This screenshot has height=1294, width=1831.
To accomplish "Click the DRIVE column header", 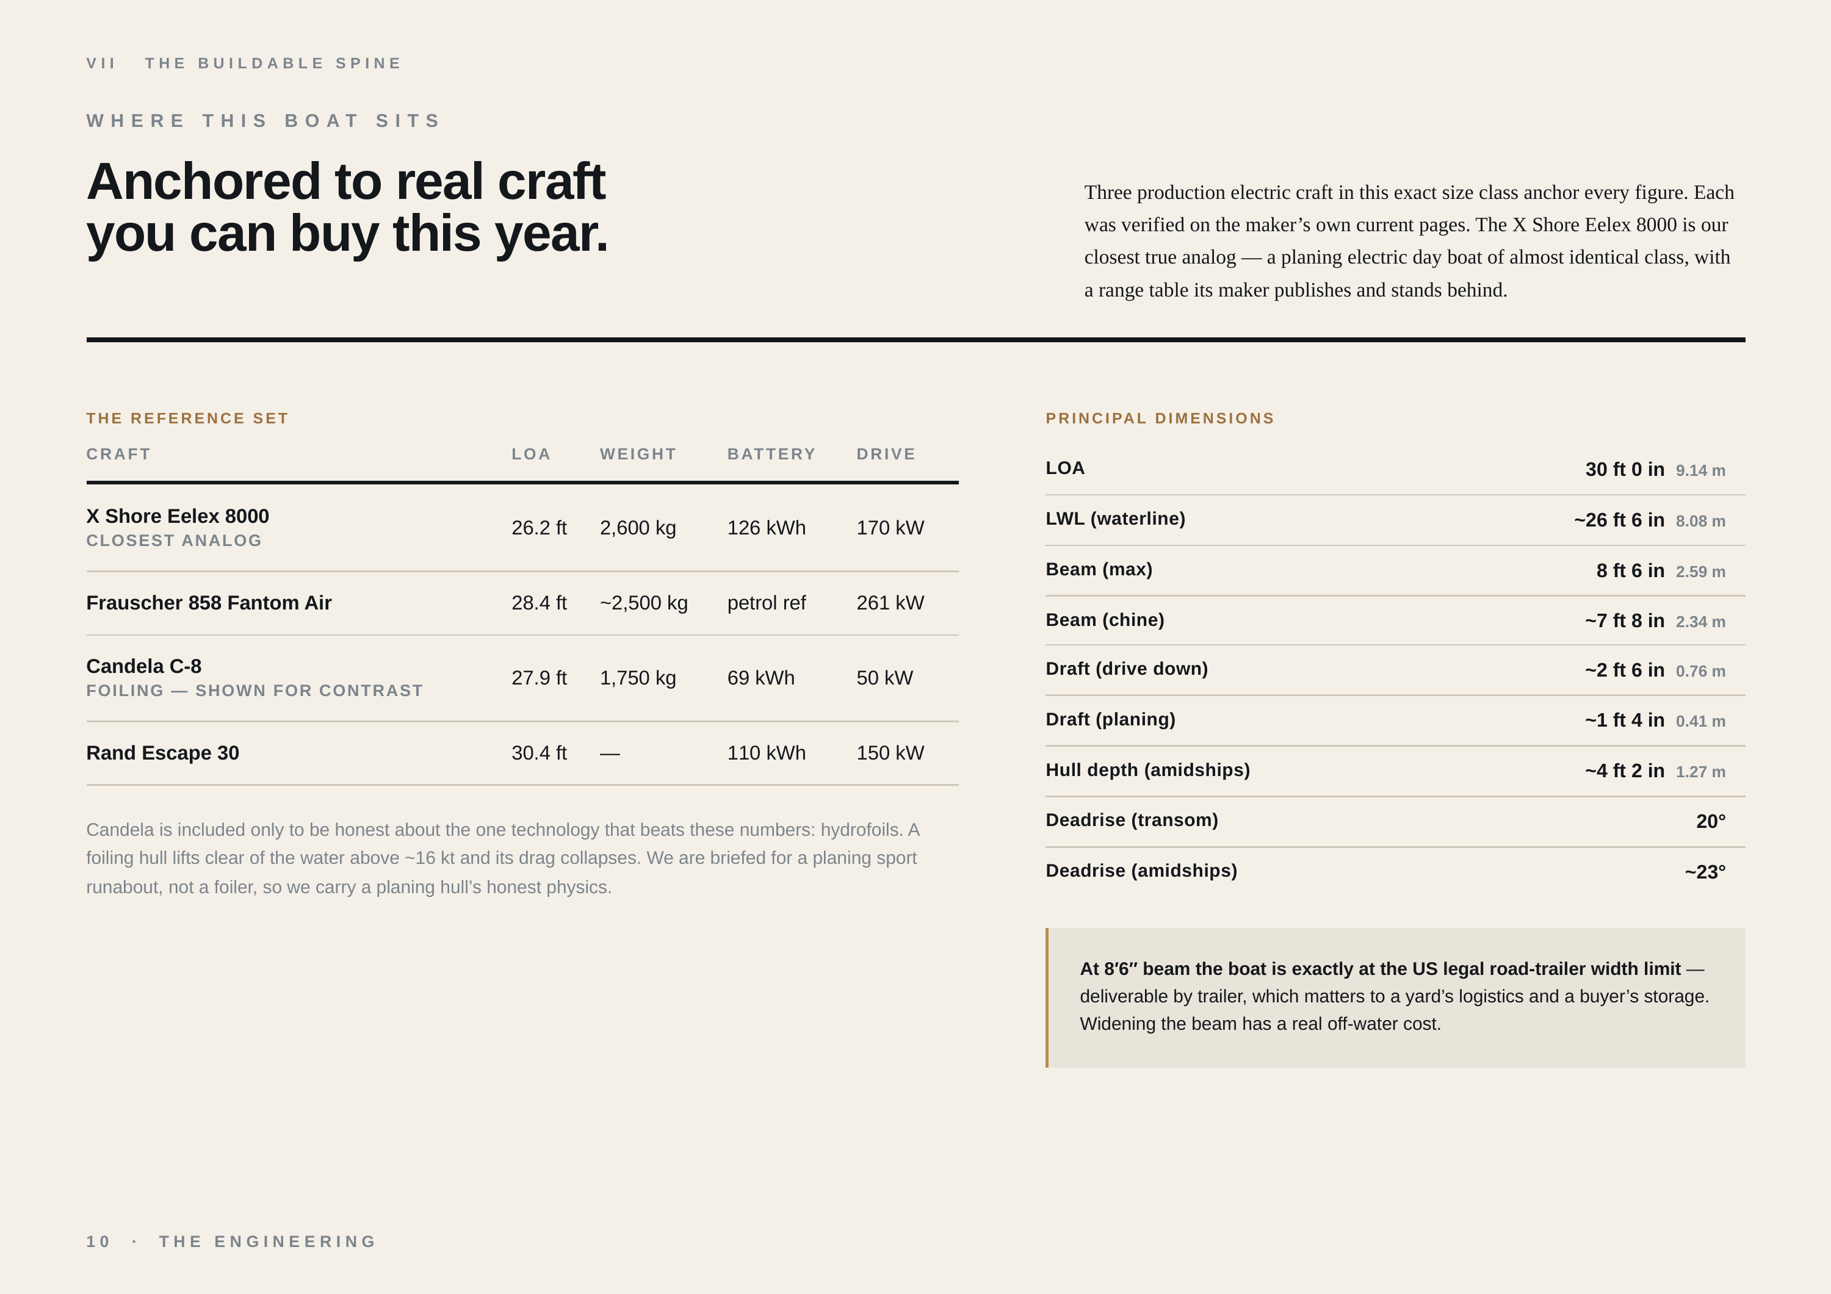I will pyautogui.click(x=886, y=454).
